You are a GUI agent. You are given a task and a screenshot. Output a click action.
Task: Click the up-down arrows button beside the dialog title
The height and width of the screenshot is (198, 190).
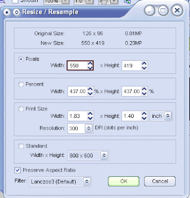coord(16,12)
